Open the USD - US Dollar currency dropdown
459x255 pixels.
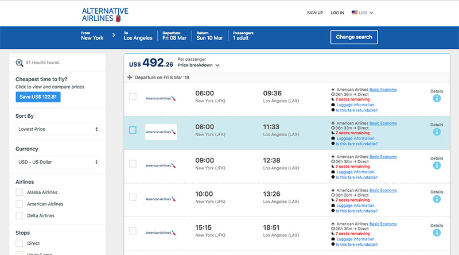point(57,162)
